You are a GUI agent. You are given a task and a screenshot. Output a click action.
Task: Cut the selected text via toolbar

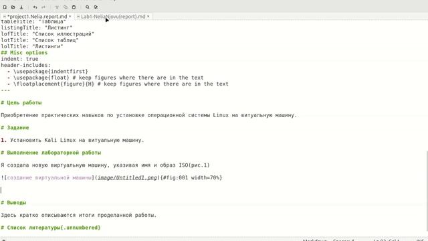(57, 7)
